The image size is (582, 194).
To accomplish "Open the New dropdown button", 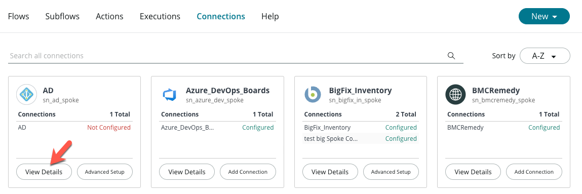I will point(544,16).
